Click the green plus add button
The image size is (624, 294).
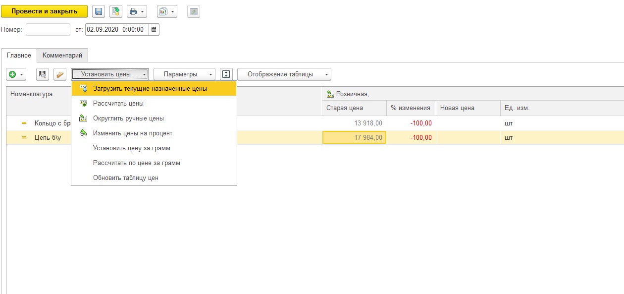click(x=16, y=74)
